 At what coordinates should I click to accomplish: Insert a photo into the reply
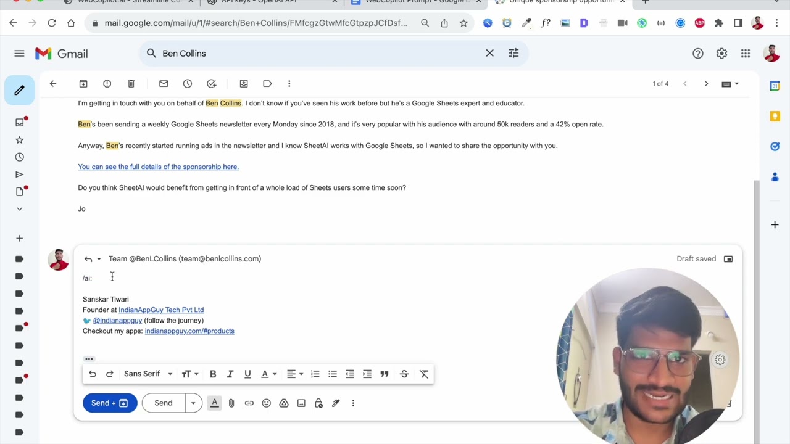301,403
